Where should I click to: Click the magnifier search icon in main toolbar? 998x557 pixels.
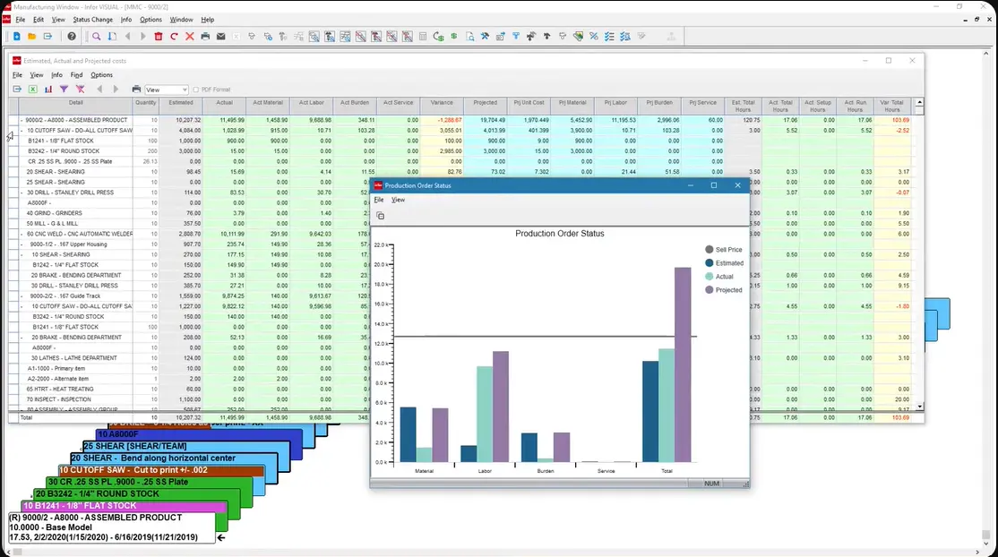[x=97, y=37]
